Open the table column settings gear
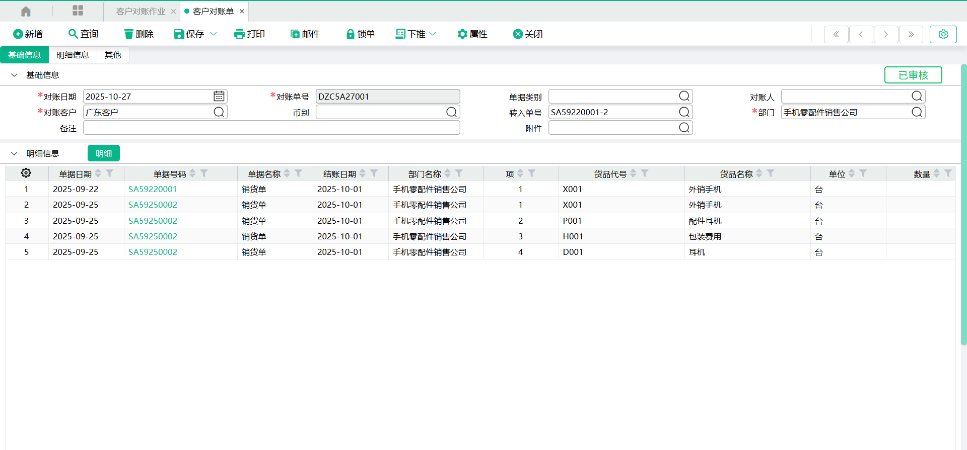Image resolution: width=967 pixels, height=450 pixels. [26, 173]
